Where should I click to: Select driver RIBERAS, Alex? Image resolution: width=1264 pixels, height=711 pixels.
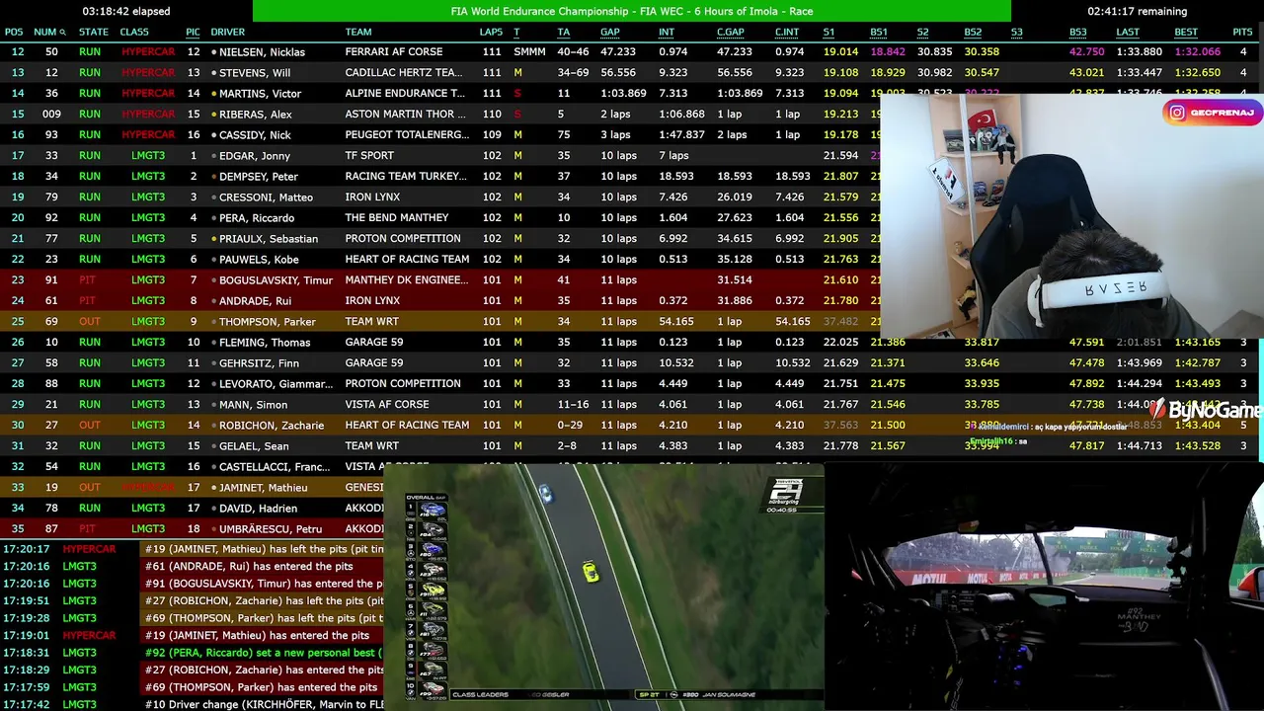pyautogui.click(x=255, y=115)
